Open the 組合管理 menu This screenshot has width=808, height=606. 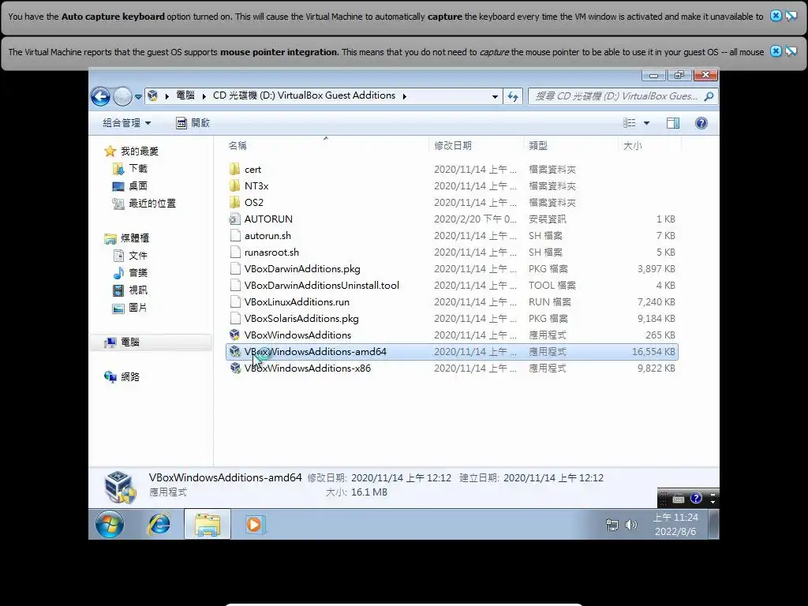click(x=127, y=123)
